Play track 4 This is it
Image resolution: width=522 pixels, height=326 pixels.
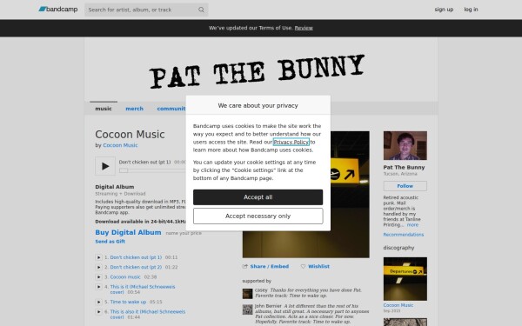point(98,287)
